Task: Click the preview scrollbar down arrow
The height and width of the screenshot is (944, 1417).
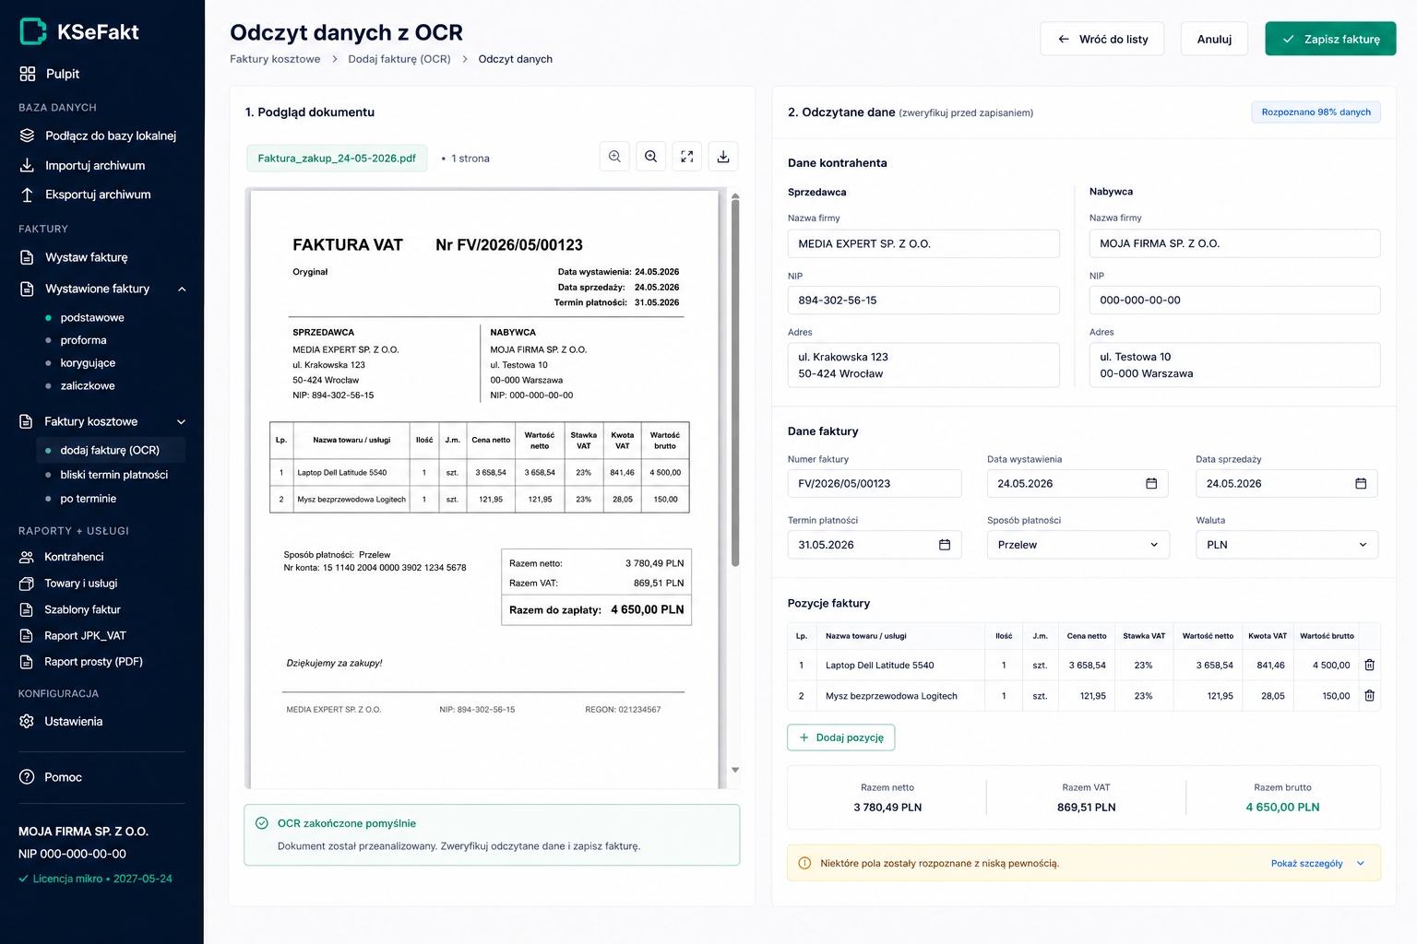Action: (735, 770)
